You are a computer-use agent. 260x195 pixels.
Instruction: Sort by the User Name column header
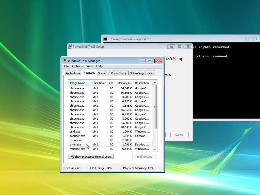click(99, 83)
